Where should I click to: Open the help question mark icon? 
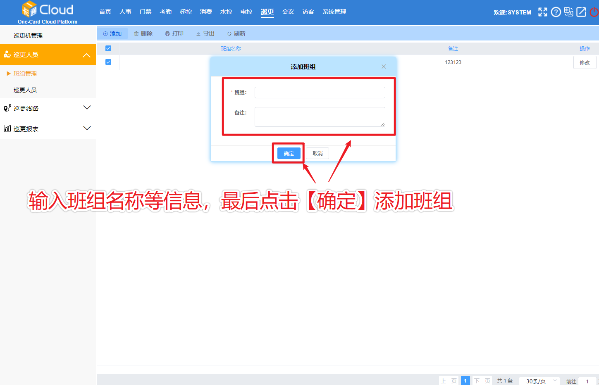point(556,12)
